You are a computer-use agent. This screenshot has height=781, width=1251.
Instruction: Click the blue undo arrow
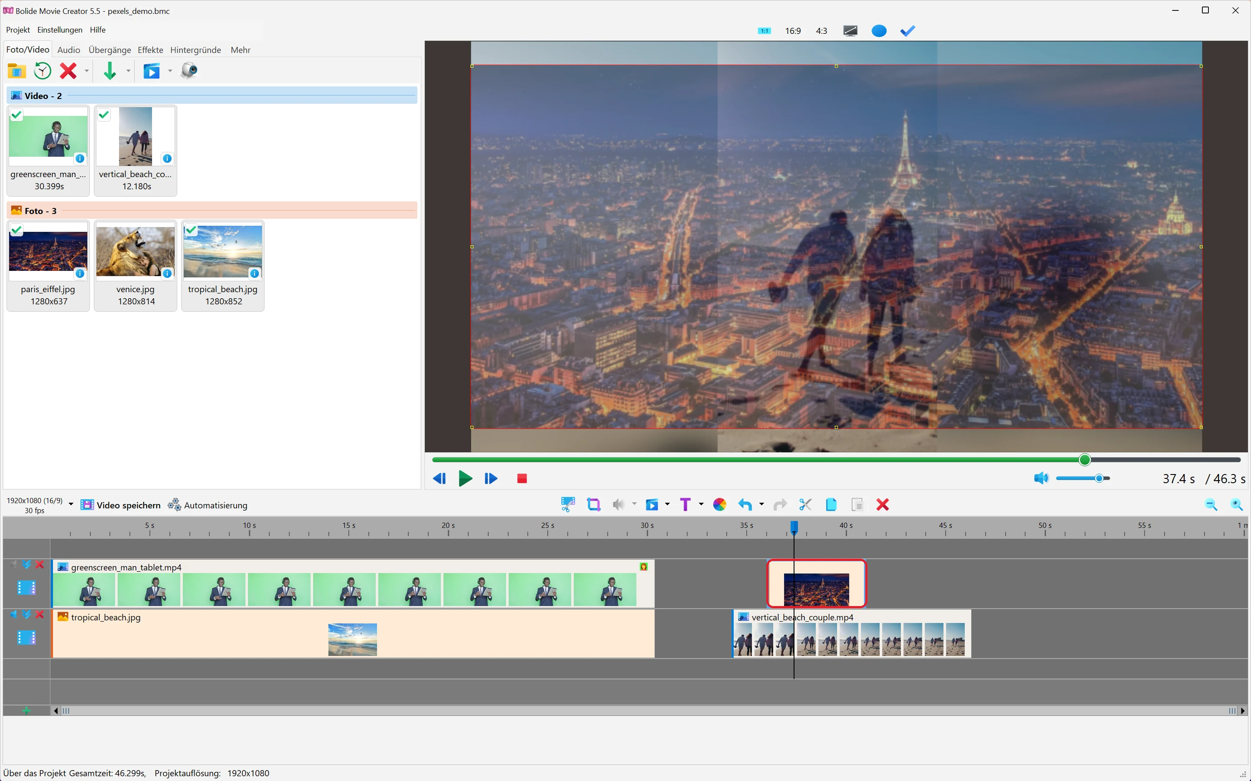pyautogui.click(x=745, y=504)
